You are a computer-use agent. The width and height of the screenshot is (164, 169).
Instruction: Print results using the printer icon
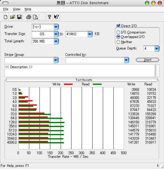coord(29,17)
